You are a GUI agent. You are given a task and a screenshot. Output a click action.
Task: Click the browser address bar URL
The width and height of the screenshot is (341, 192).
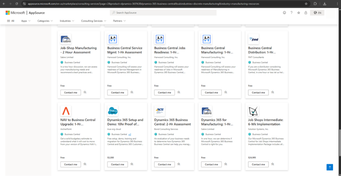(143, 4)
